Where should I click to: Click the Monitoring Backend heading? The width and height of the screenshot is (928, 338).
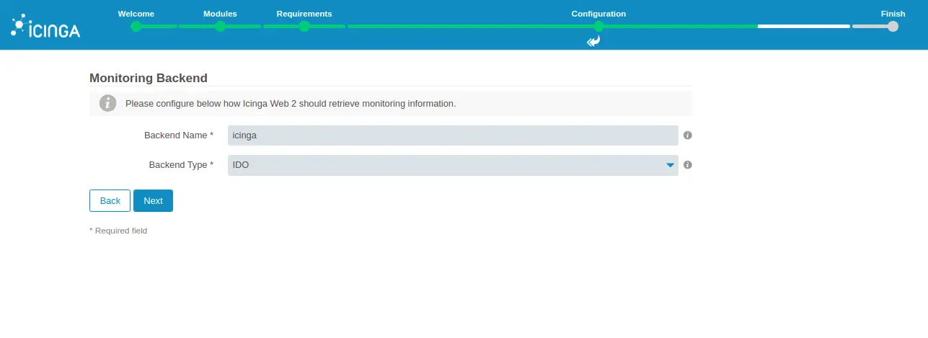click(149, 78)
